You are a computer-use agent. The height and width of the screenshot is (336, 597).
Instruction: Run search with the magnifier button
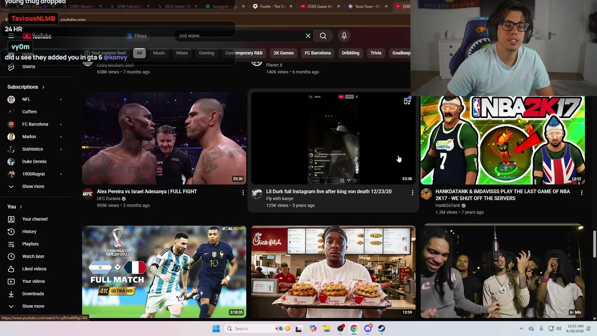tap(323, 36)
